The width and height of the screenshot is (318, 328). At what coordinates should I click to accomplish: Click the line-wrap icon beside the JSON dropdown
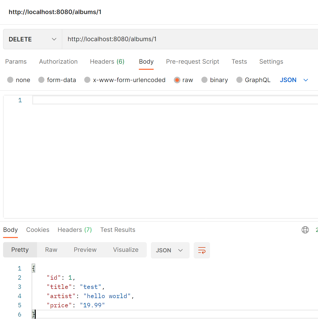[202, 250]
